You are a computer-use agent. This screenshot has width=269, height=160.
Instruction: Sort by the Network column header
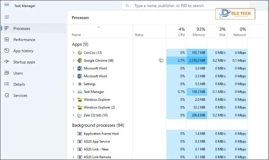coord(238,31)
